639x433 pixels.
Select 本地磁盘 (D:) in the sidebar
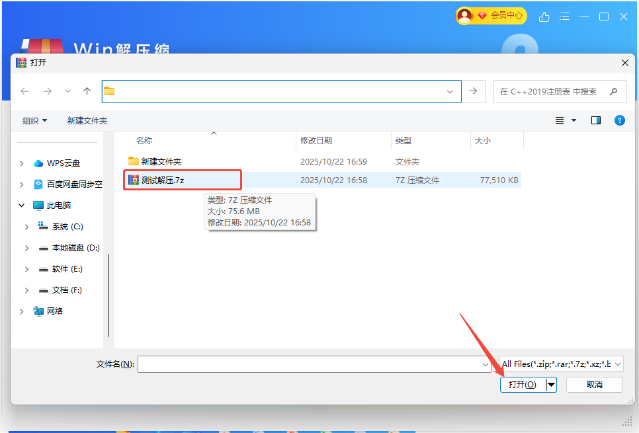[75, 248]
